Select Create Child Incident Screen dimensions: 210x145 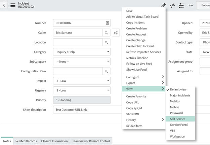pyautogui.click(x=143, y=46)
